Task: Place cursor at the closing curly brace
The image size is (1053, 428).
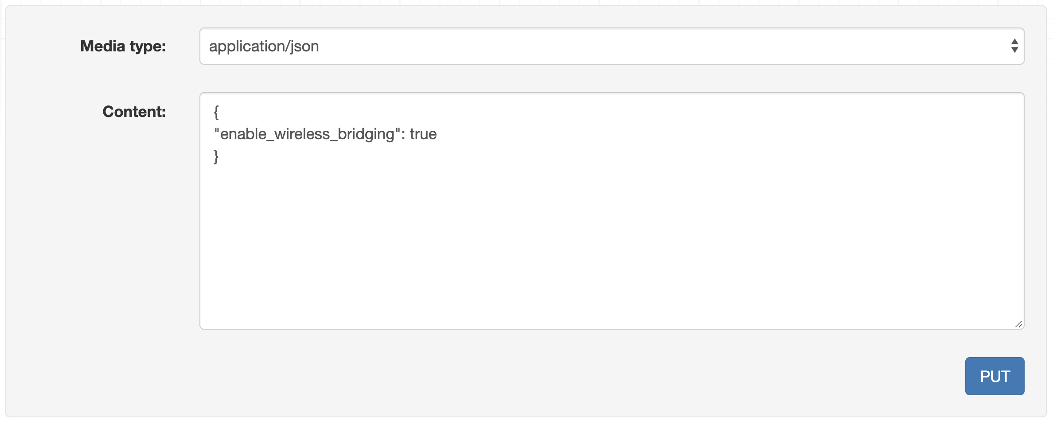Action: (x=216, y=156)
